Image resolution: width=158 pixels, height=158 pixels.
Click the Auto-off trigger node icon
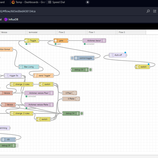tap(111, 55)
